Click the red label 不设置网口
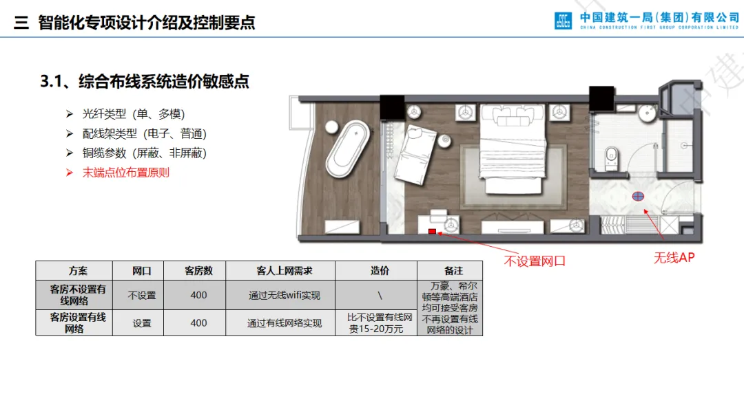Image resolution: width=744 pixels, height=418 pixels. coord(535,261)
